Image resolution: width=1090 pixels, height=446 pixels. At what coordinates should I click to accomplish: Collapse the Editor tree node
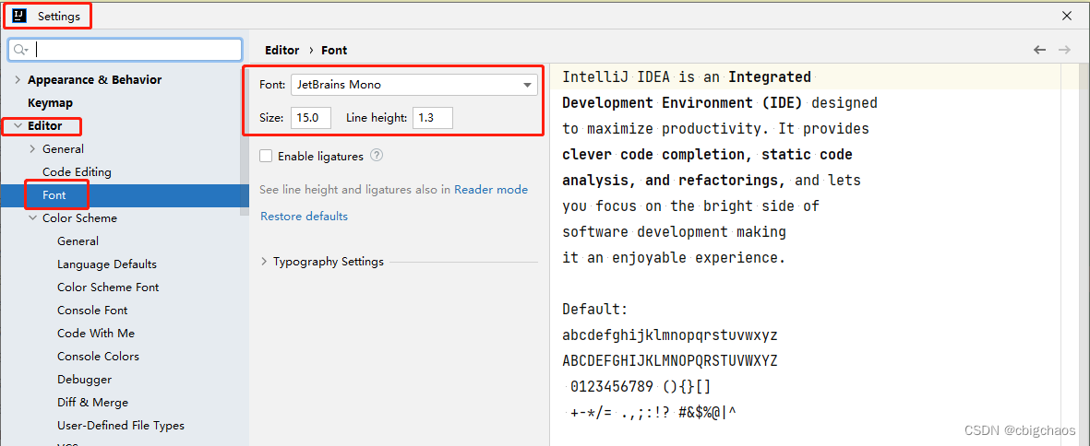[18, 126]
